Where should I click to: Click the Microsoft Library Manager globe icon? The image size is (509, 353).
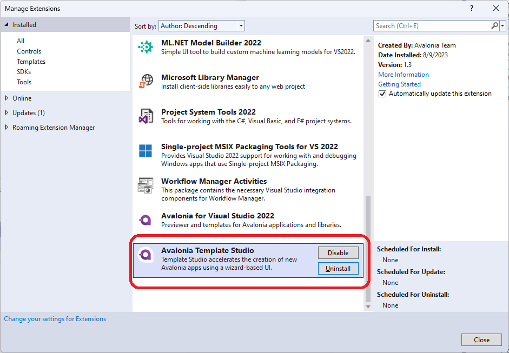tap(146, 82)
